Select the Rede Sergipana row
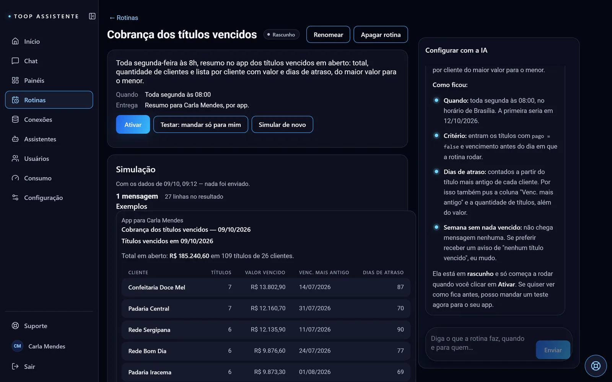The height and width of the screenshot is (382, 612). [266, 330]
